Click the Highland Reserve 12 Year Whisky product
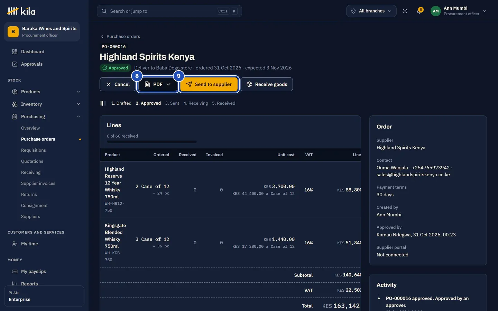 pos(114,183)
